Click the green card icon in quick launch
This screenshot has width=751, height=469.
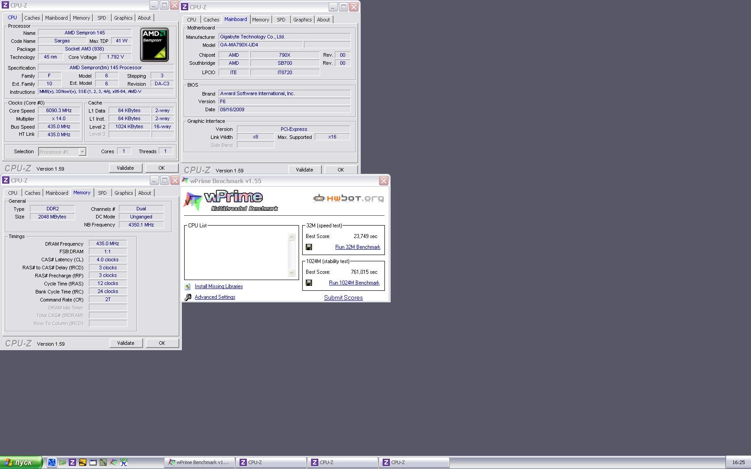click(62, 462)
